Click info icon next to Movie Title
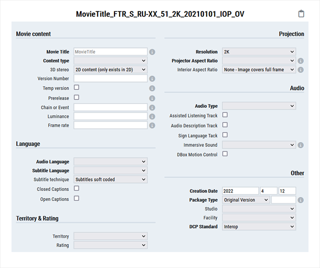This screenshot has width=320, height=268. [x=152, y=52]
